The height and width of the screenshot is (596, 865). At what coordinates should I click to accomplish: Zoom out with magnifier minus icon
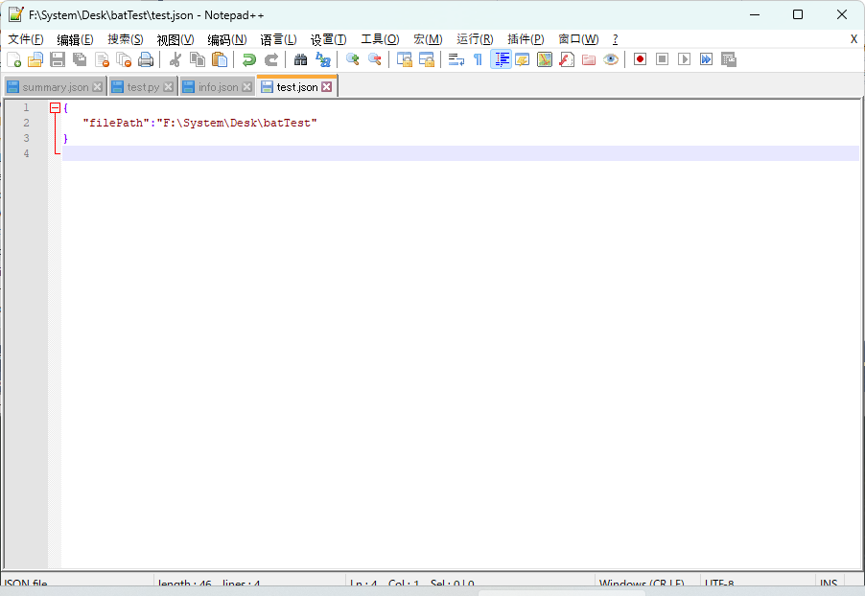coord(375,59)
